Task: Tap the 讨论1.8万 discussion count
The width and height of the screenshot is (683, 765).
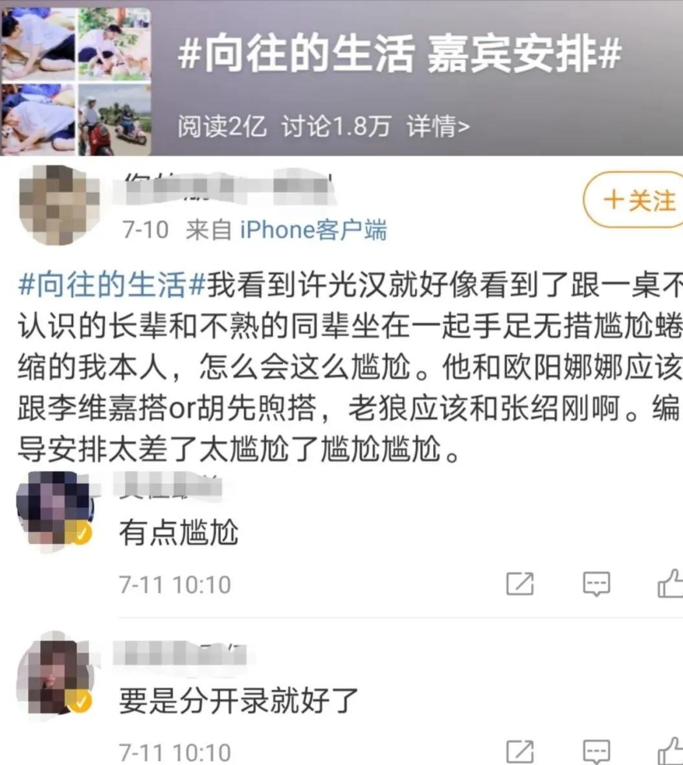Action: (337, 127)
